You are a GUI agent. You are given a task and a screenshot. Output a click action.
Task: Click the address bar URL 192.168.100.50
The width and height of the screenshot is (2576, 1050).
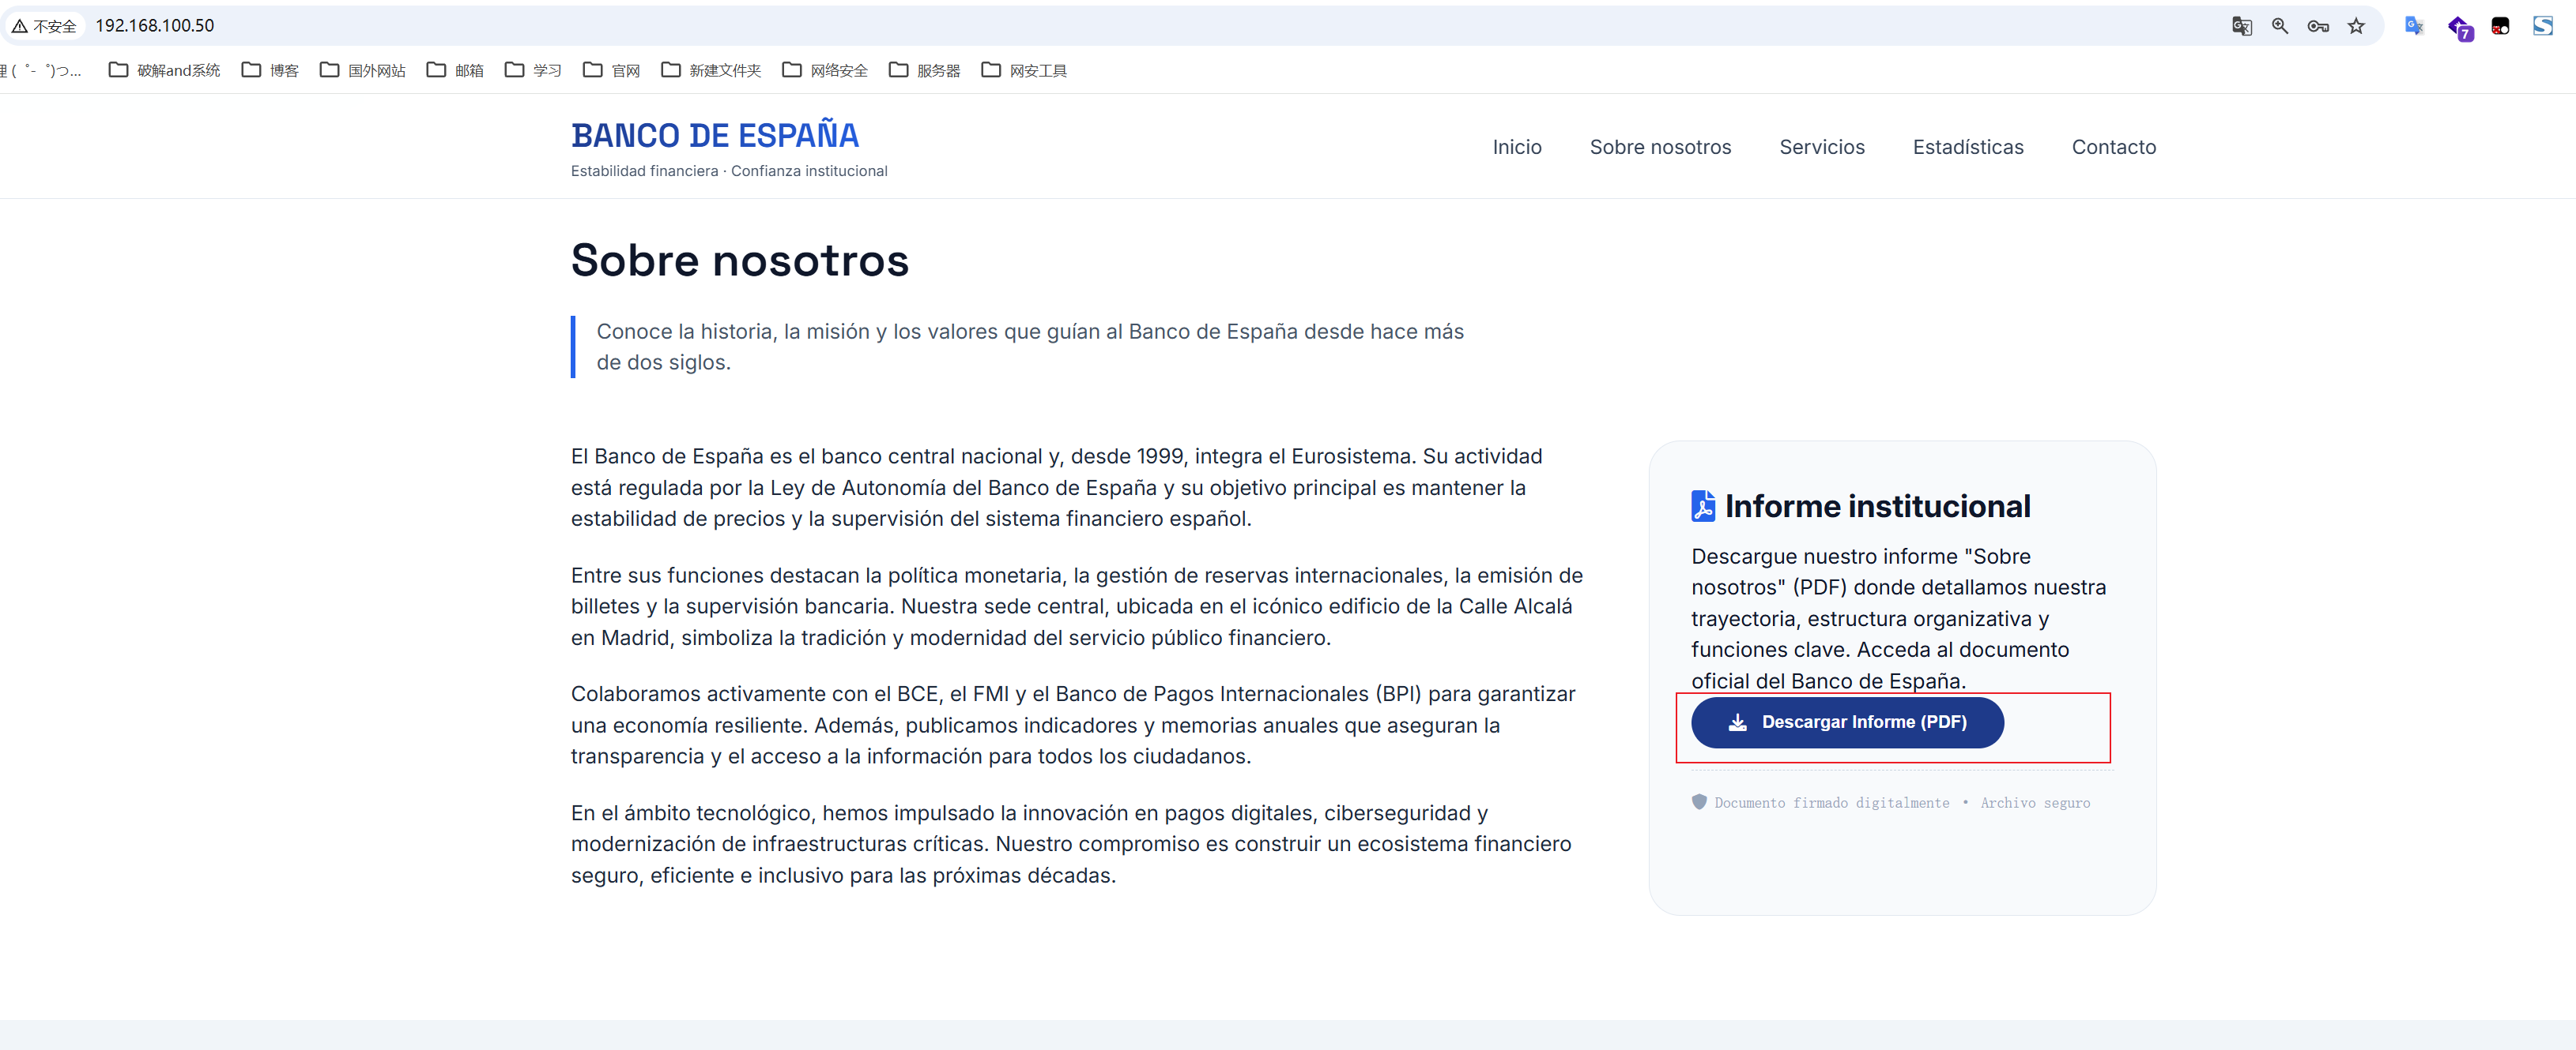click(x=155, y=26)
